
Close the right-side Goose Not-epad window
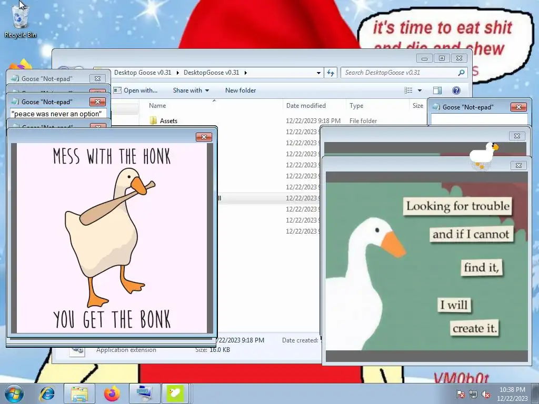point(518,107)
